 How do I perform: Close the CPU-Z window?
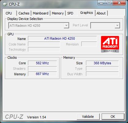point(119,3)
